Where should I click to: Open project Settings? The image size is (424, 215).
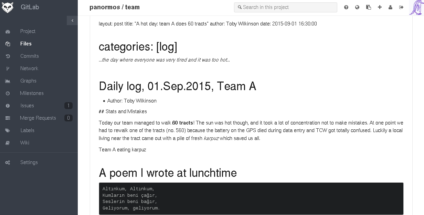(x=29, y=162)
